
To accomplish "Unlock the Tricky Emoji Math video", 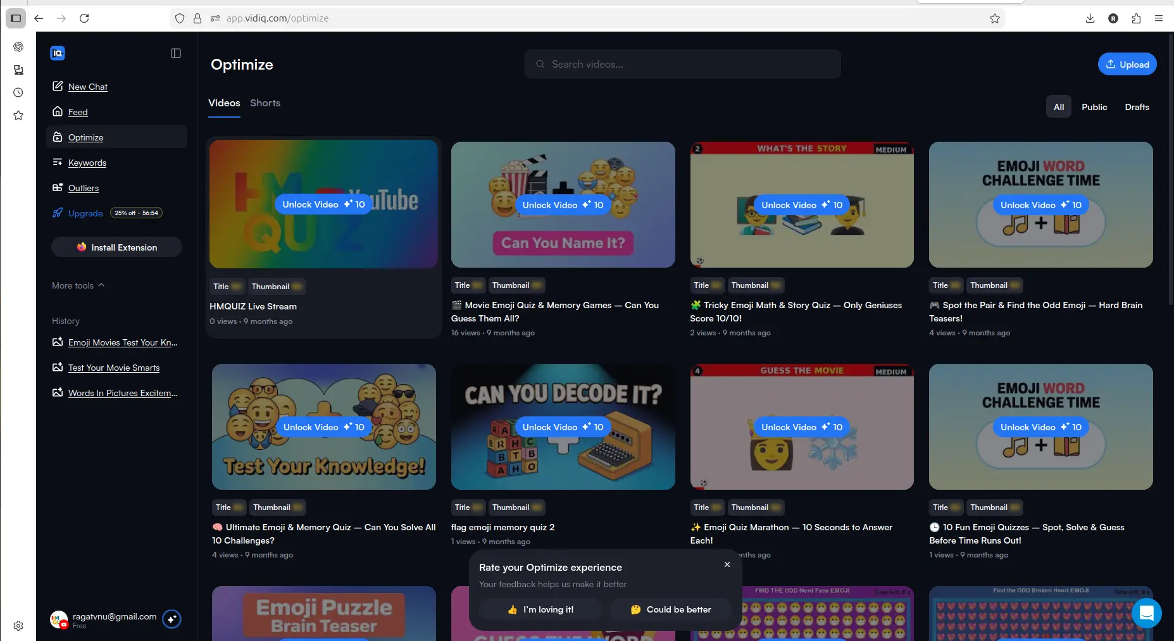I will (802, 205).
